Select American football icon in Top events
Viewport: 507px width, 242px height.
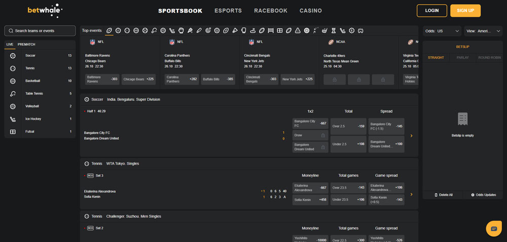pos(109,30)
